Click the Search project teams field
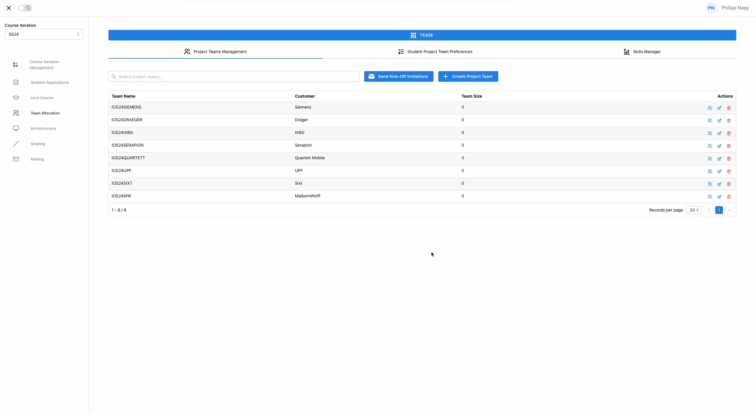This screenshot has width=756, height=413. (234, 77)
